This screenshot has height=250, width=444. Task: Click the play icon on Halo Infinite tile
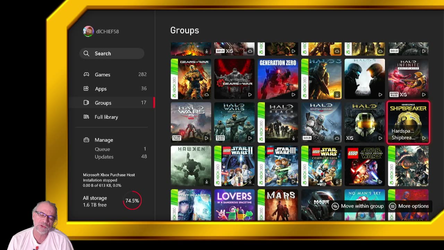click(x=424, y=94)
